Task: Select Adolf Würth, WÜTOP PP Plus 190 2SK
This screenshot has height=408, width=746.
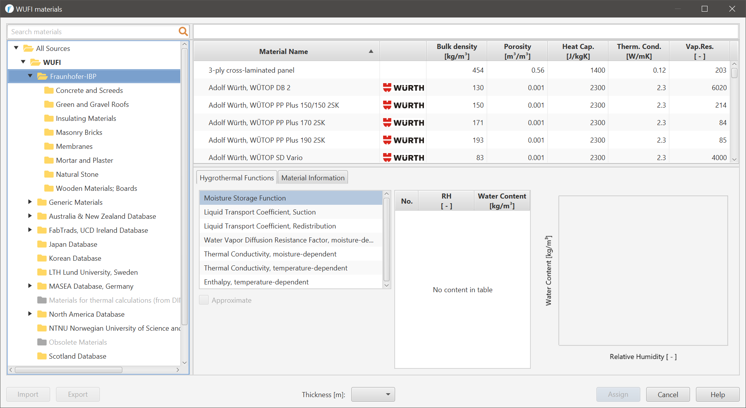Action: point(462,140)
